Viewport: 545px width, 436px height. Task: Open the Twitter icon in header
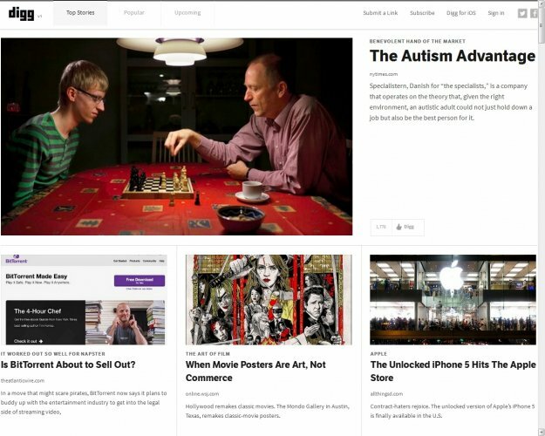coord(522,13)
